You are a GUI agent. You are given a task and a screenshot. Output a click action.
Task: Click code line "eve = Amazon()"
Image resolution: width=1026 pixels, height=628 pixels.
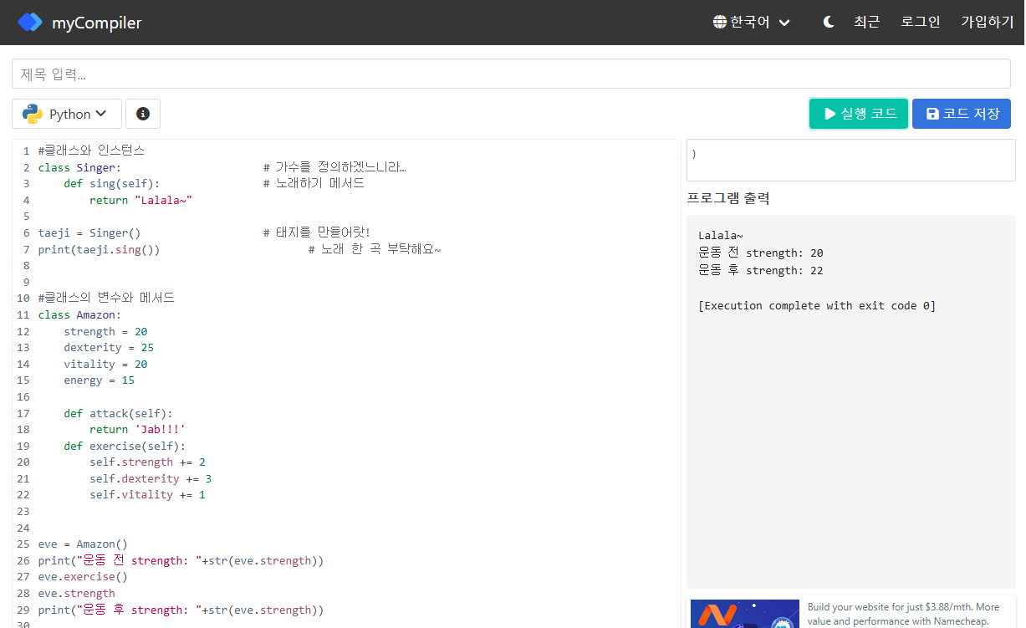pos(83,544)
